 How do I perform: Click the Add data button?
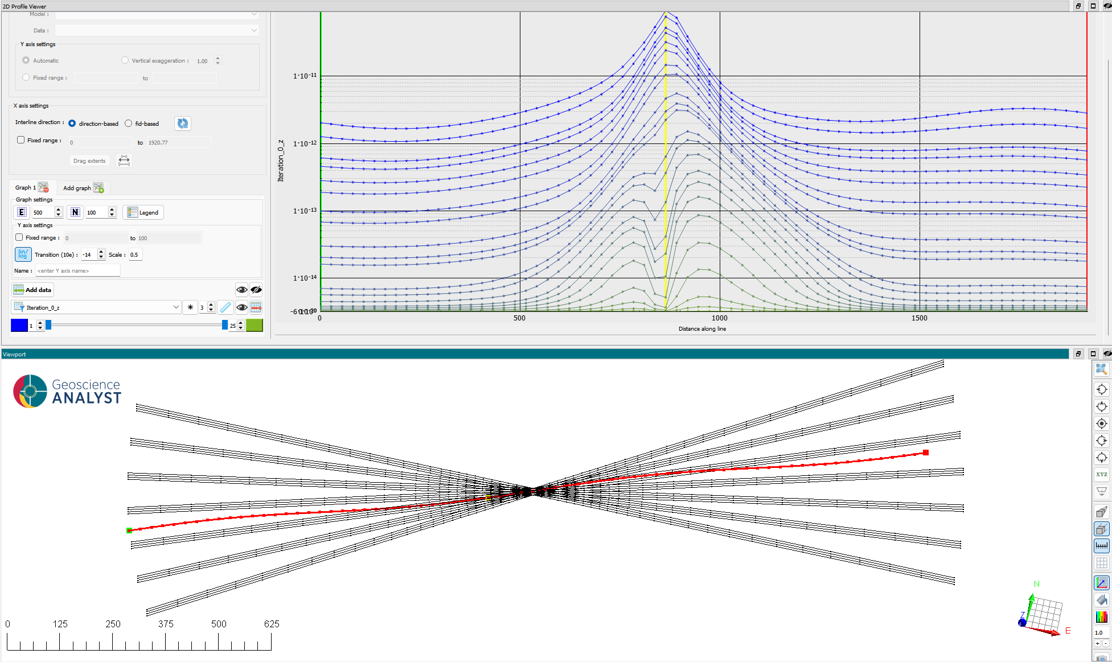32,290
